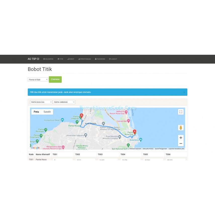Open the Bobot menu item

pyautogui.click(x=71, y=59)
